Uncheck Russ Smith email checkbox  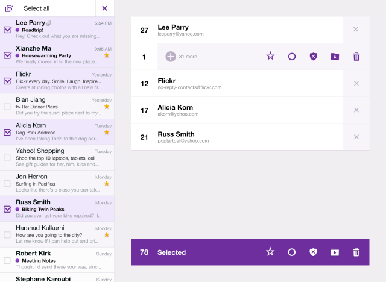7,209
